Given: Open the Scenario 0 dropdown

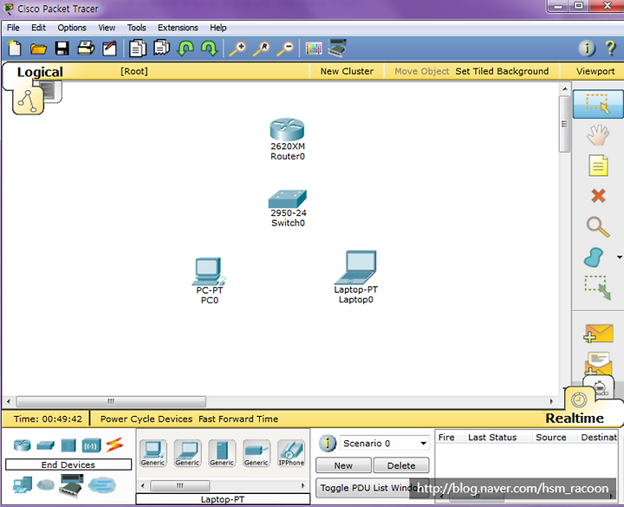Looking at the screenshot, I should pos(385,444).
